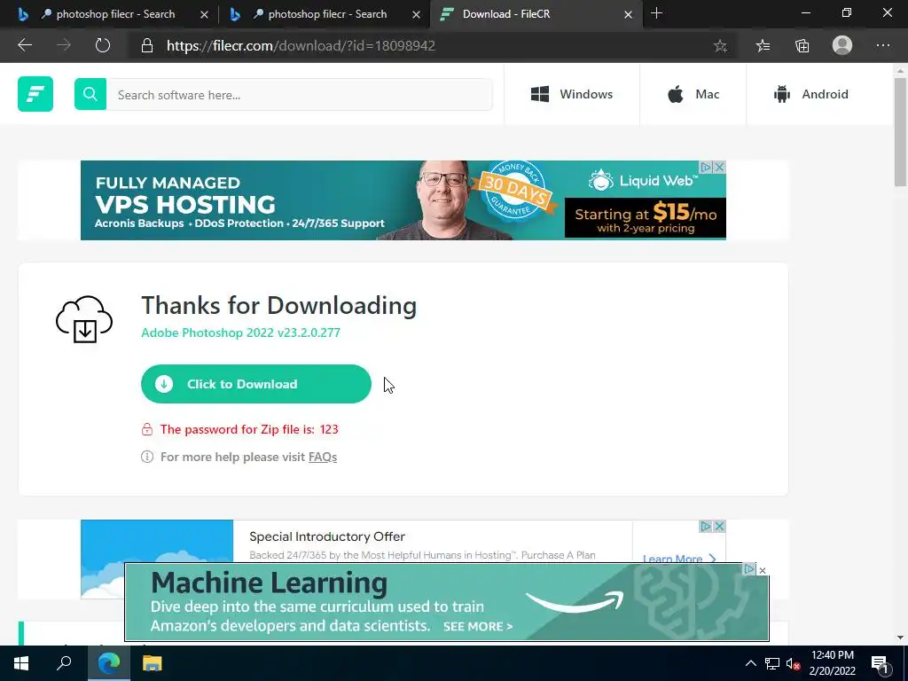Click the address bar lock icon

tap(147, 46)
